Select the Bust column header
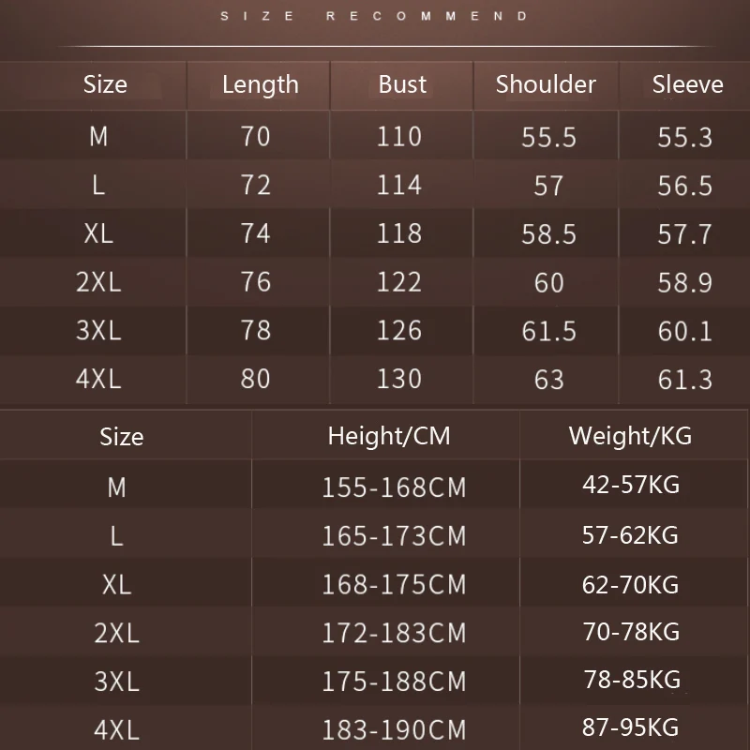Viewport: 750px width, 750px height. [x=402, y=84]
